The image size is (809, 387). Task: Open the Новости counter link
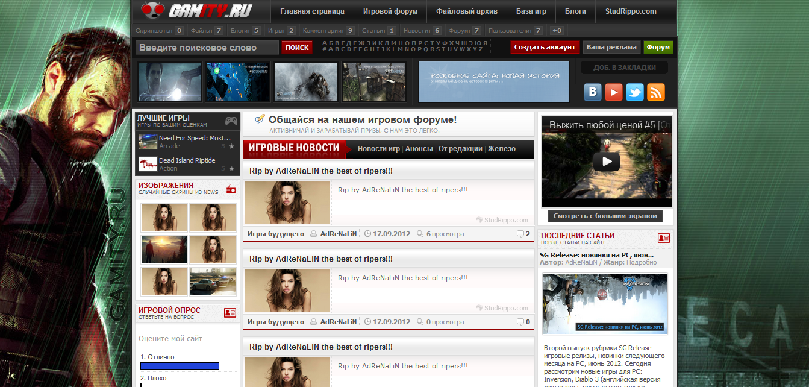coord(422,30)
